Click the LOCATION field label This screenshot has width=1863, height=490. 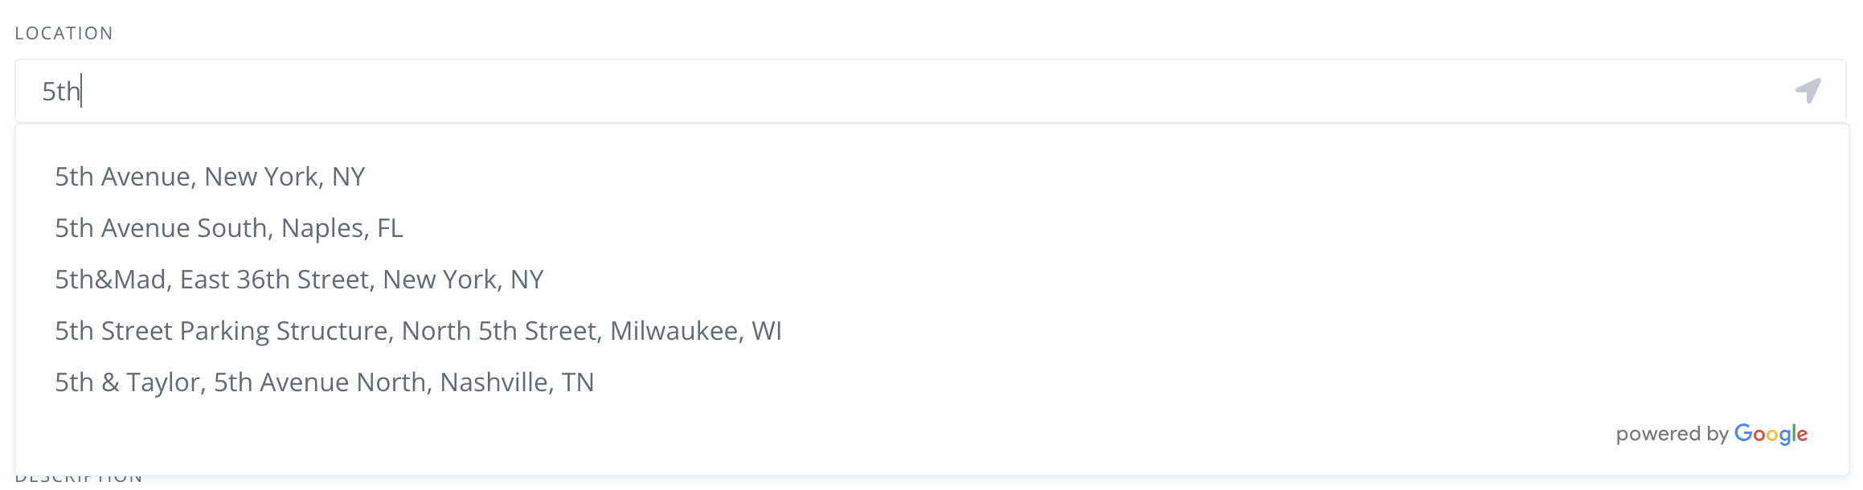(x=64, y=34)
